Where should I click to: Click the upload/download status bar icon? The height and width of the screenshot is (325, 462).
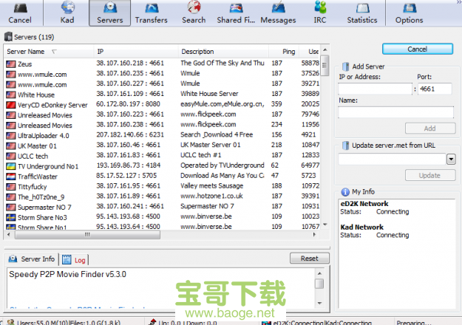[x=152, y=322]
